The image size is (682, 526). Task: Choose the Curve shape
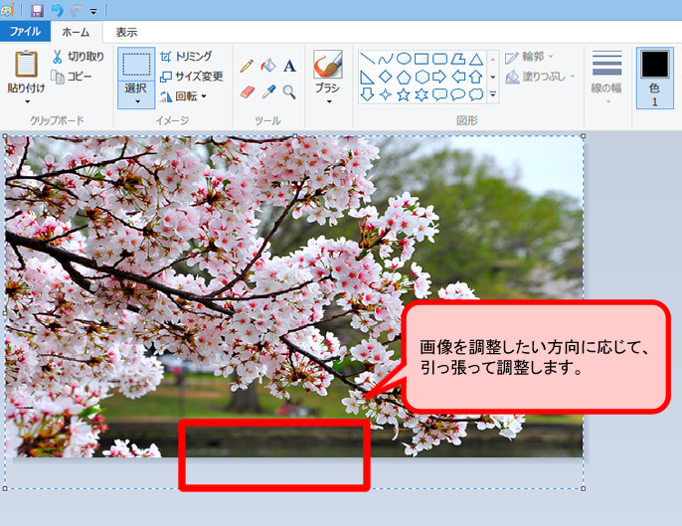coord(386,59)
